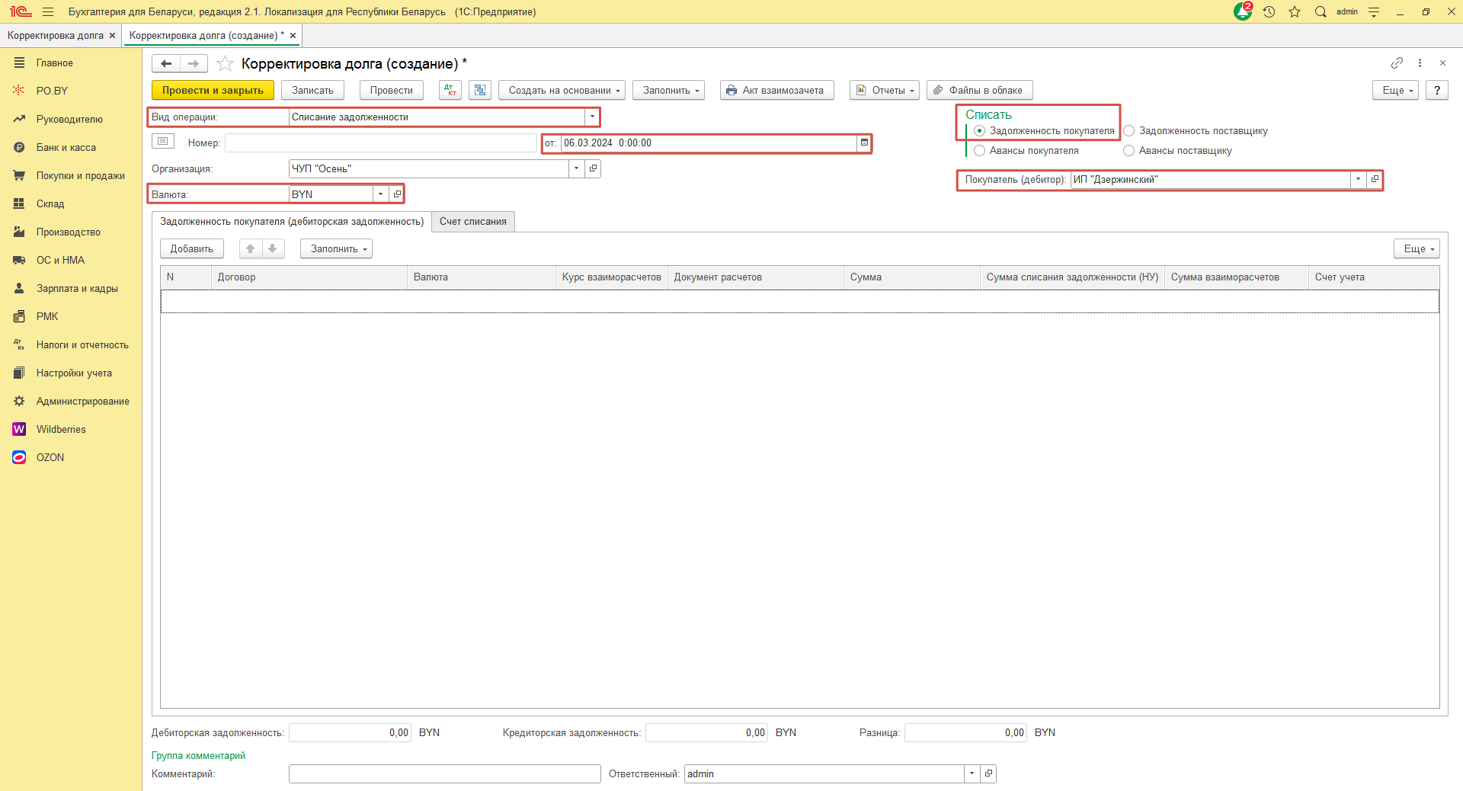This screenshot has height=791, width=1463.
Task: Click the date field 06.03.2024
Action: point(709,143)
